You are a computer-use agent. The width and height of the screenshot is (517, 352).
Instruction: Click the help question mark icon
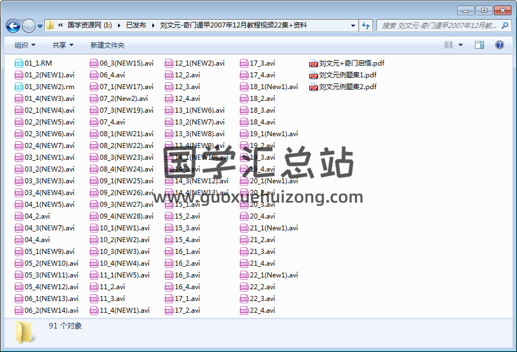(500, 45)
